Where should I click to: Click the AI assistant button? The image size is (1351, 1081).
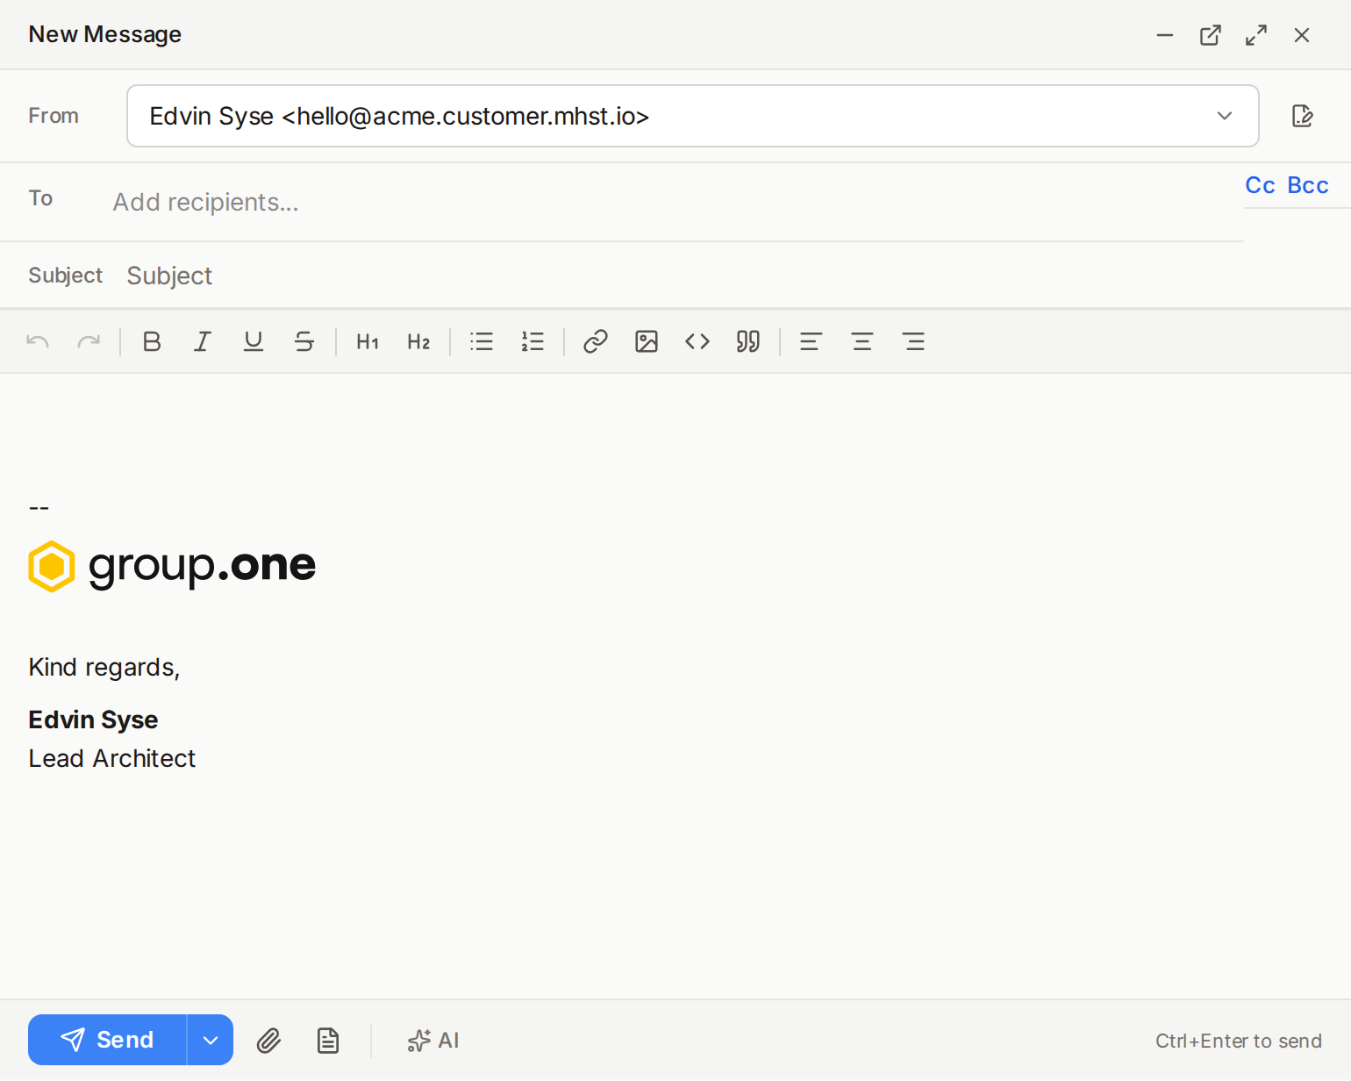click(x=432, y=1040)
